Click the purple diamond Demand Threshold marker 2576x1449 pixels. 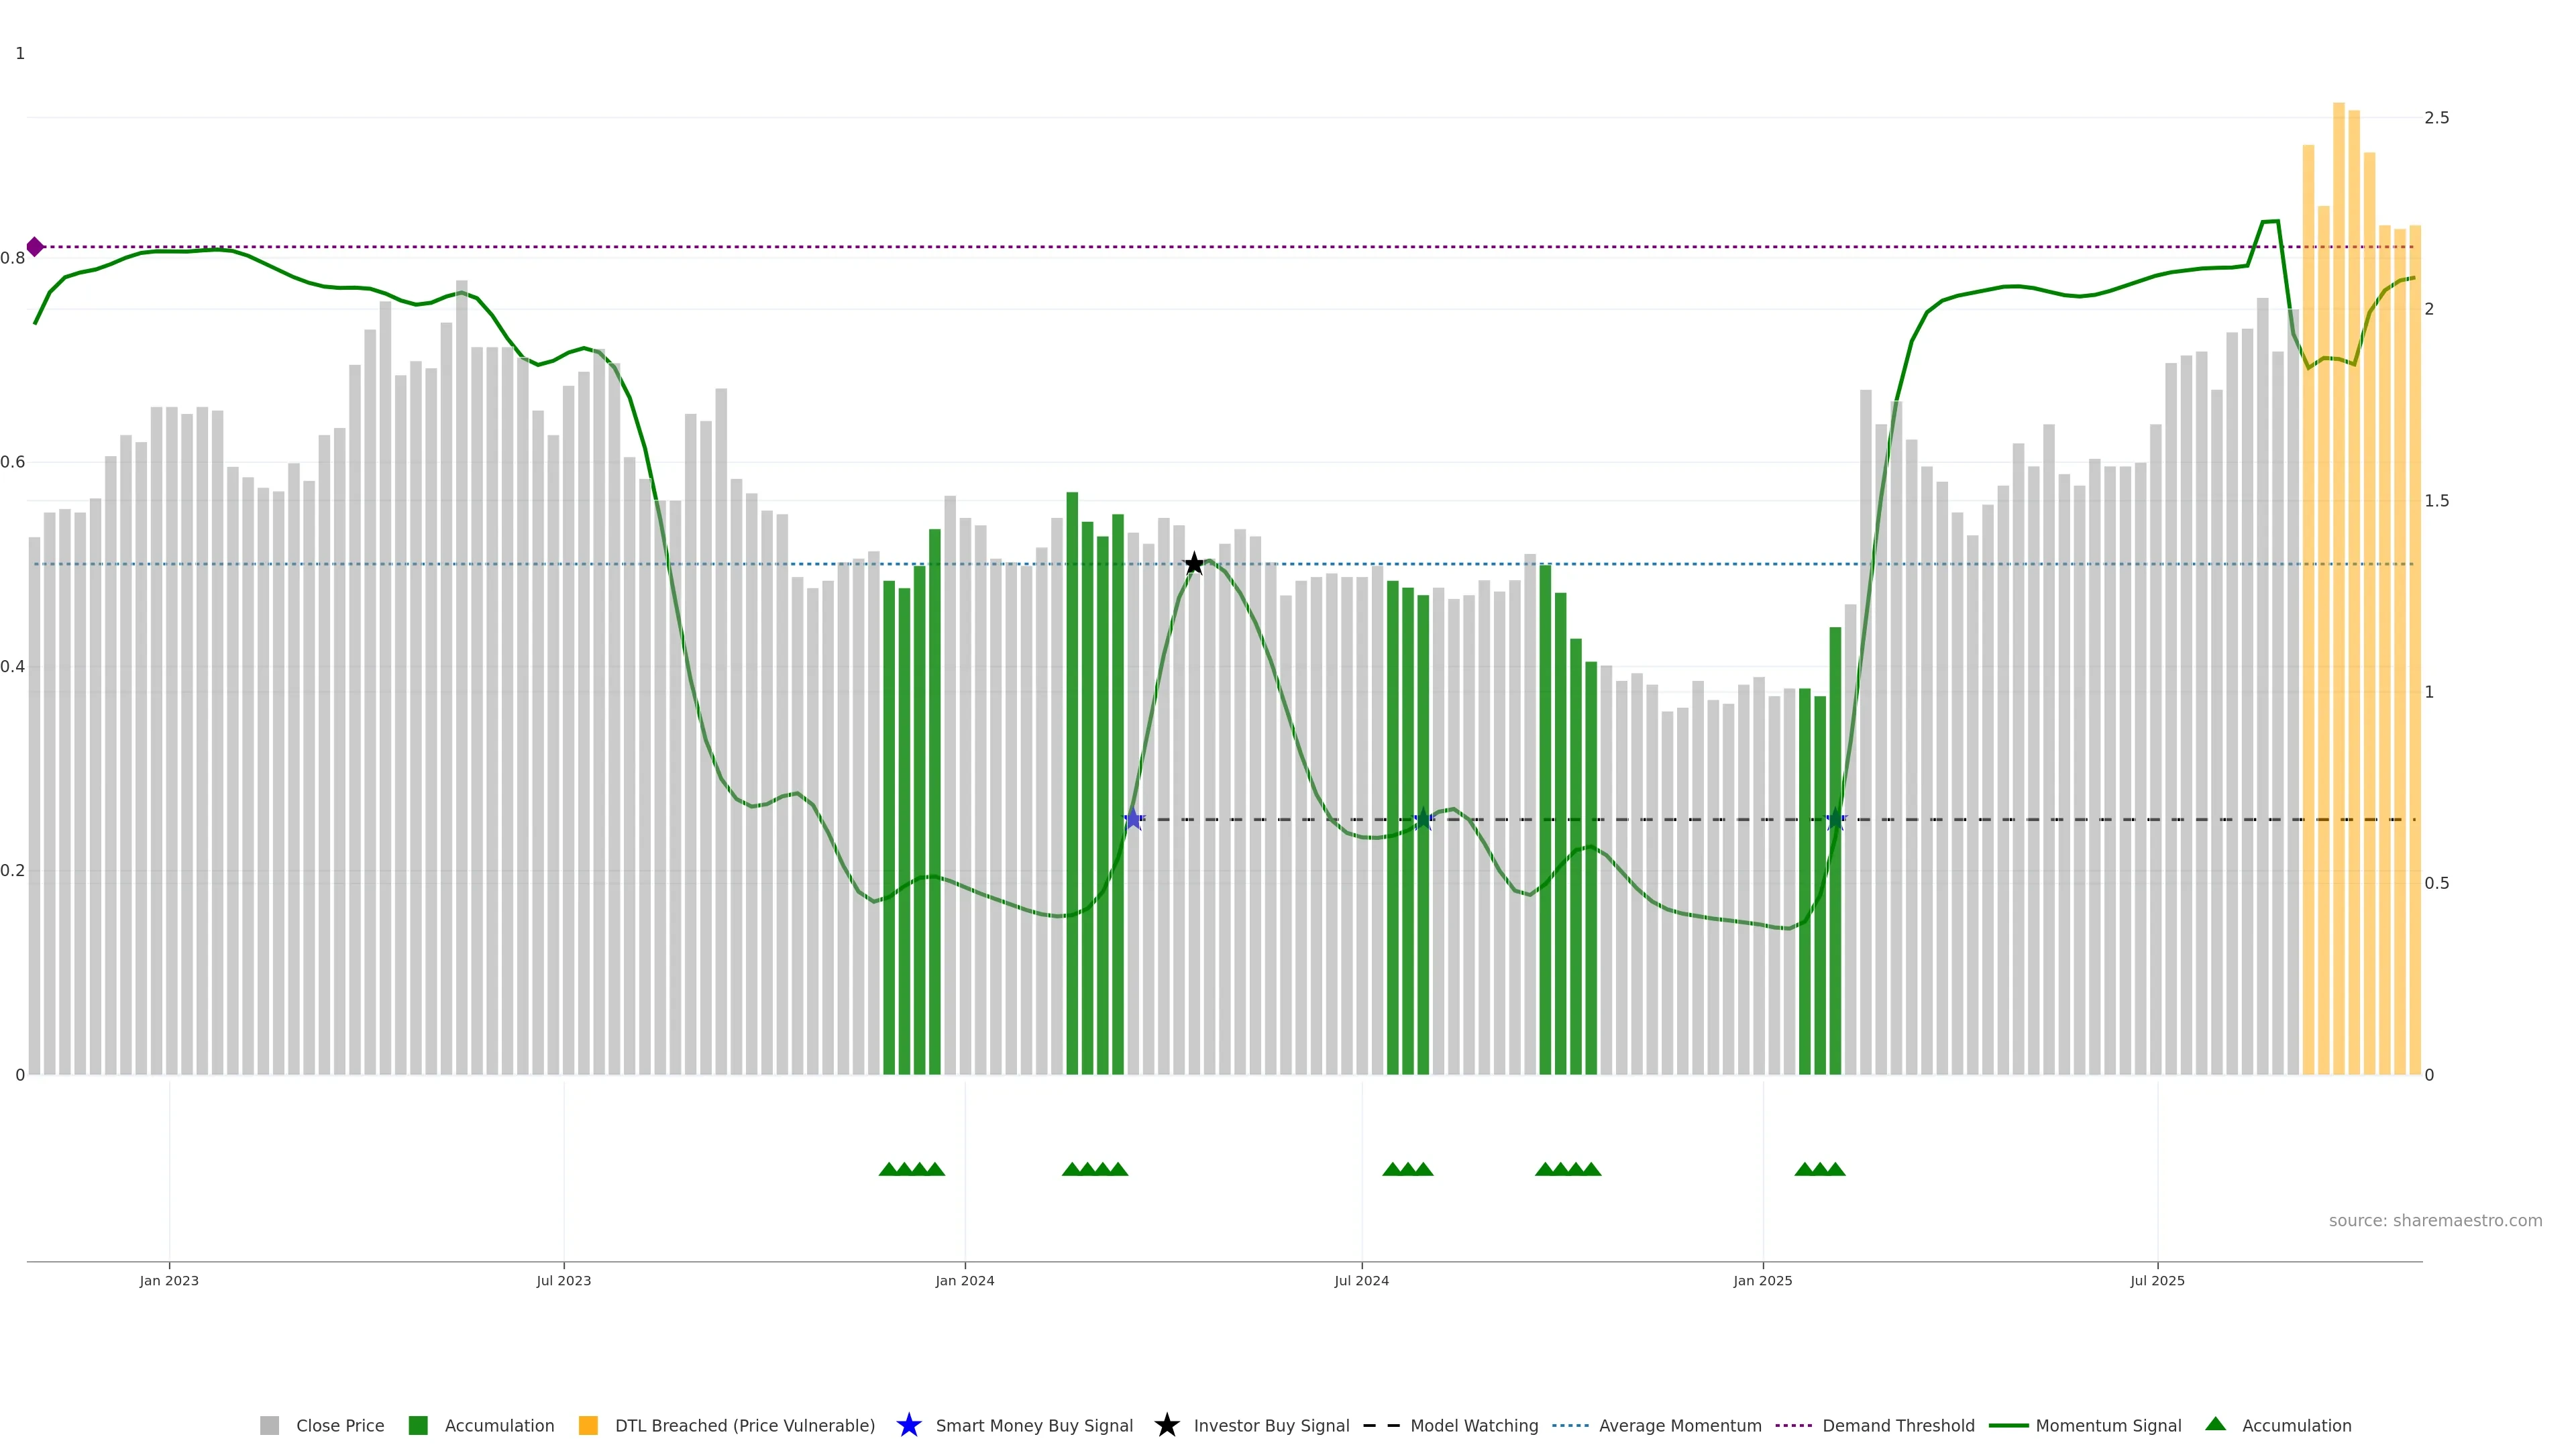click(x=35, y=247)
